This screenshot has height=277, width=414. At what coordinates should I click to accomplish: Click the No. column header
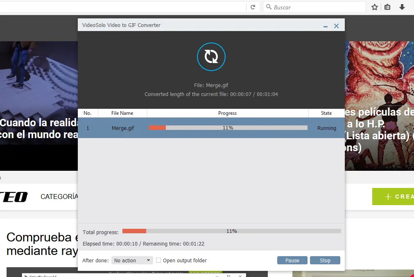pos(88,113)
